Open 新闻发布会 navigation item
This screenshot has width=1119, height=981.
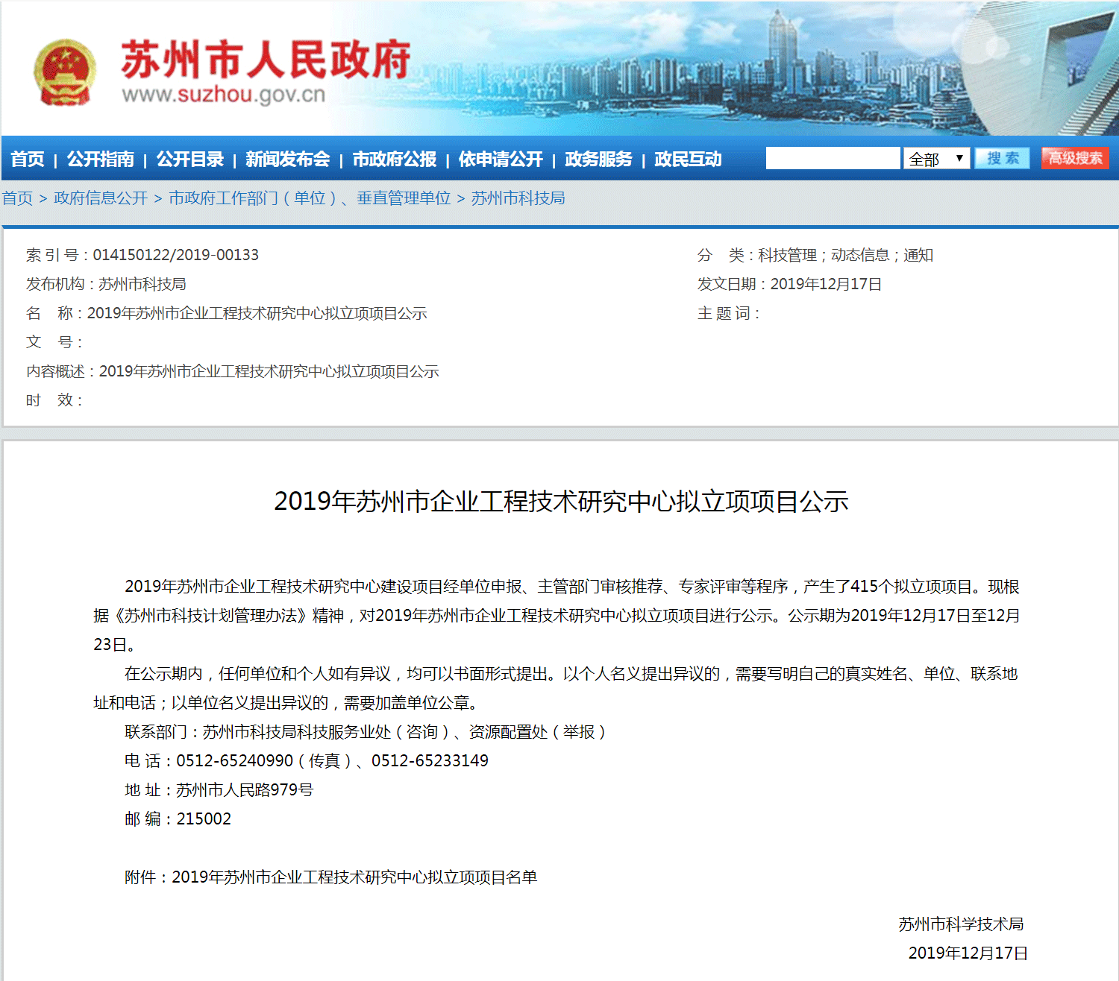point(287,160)
